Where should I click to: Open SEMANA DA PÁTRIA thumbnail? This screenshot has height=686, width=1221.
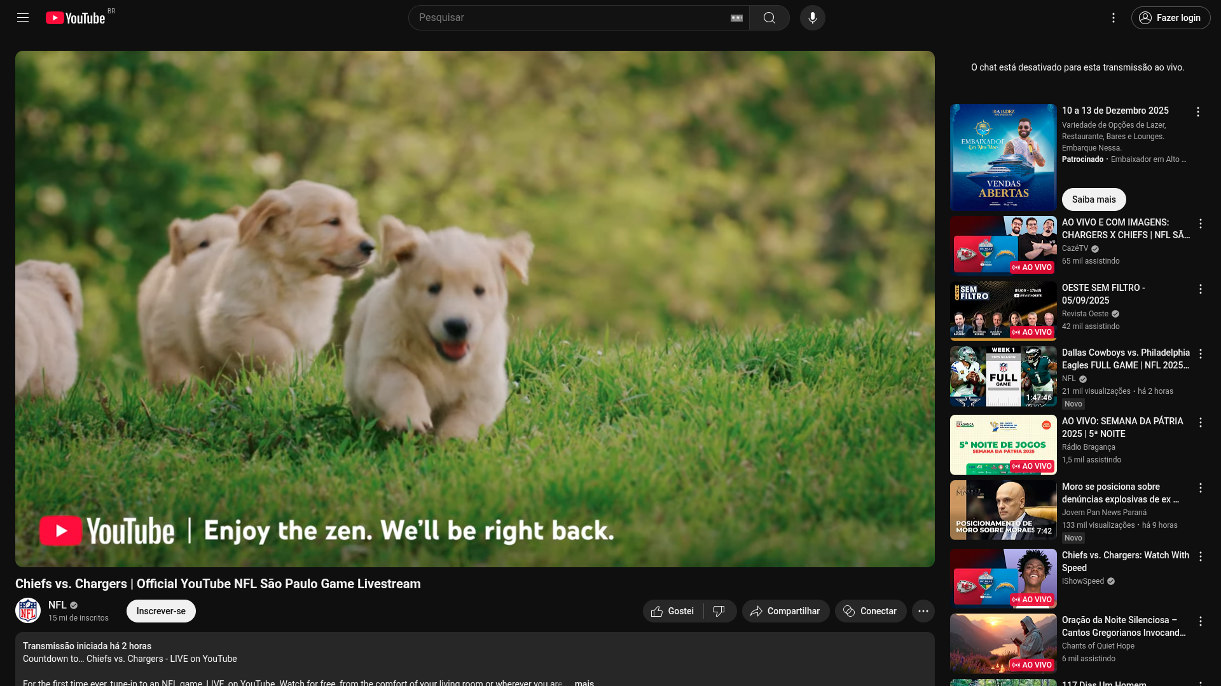coord(1004,445)
